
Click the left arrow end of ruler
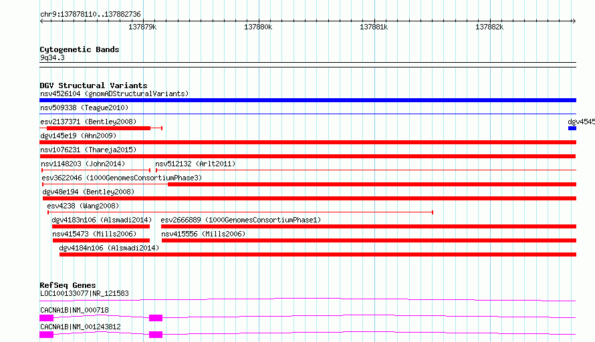41,21
